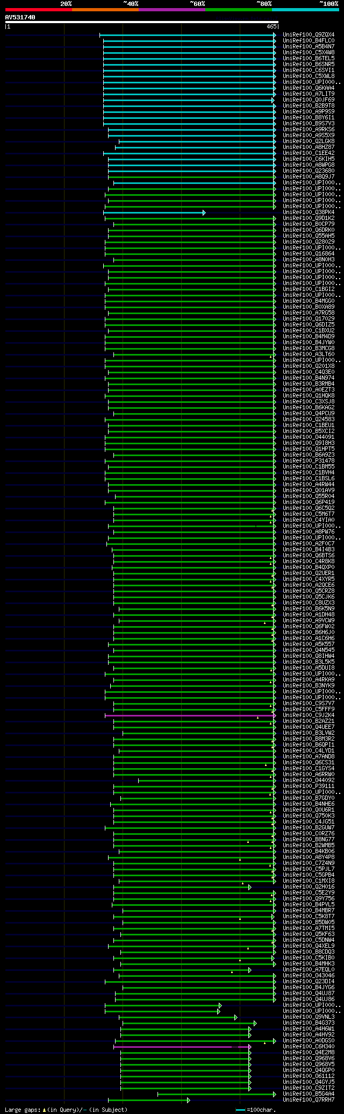Select the UniRef100_Q4XEL9 label
The image size is (344, 1114).
point(309,946)
